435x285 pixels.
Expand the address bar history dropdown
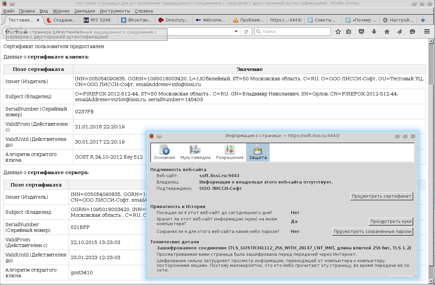[x=236, y=32]
